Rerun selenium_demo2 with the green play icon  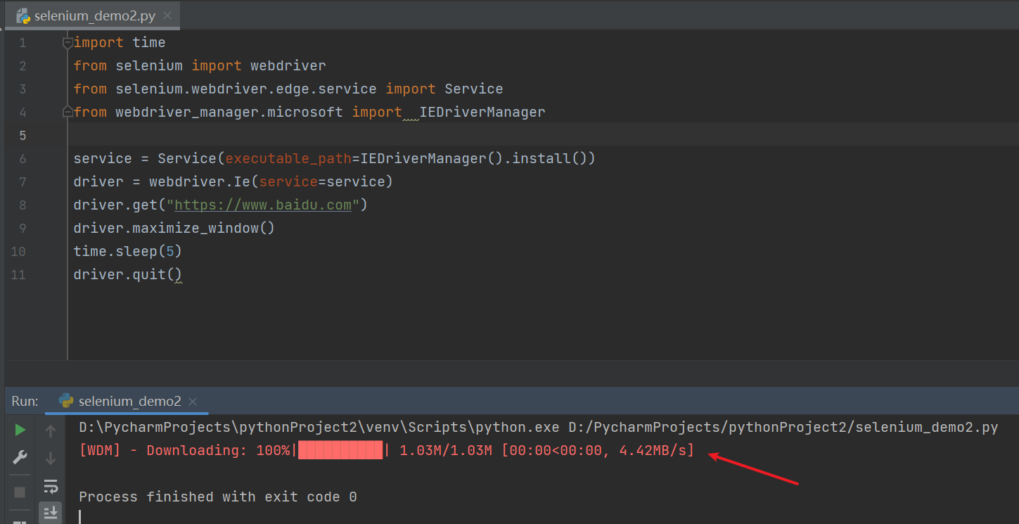click(20, 429)
